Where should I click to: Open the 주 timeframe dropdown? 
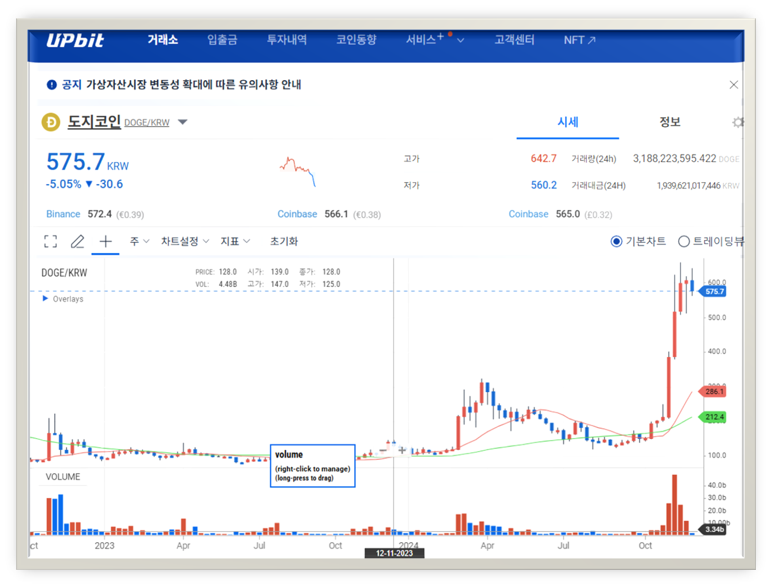pos(140,241)
